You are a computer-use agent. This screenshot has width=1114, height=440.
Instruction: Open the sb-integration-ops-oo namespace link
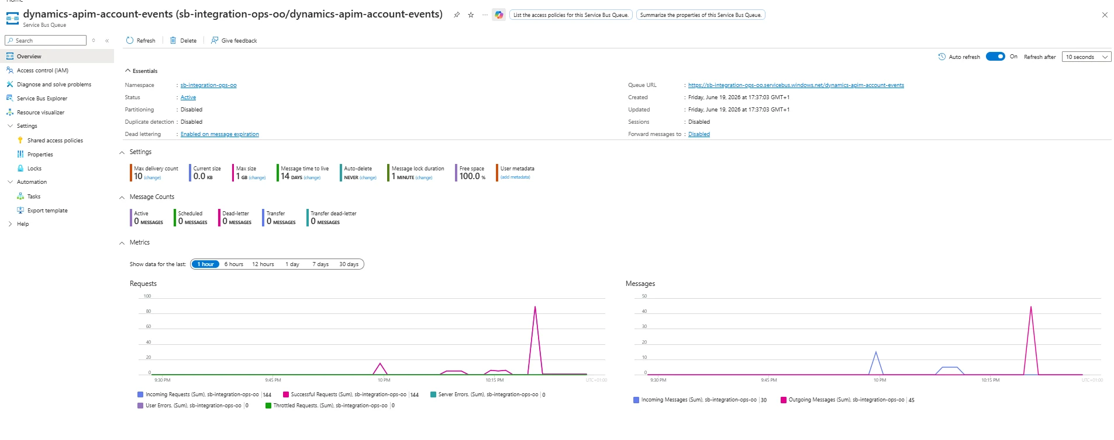click(x=208, y=85)
